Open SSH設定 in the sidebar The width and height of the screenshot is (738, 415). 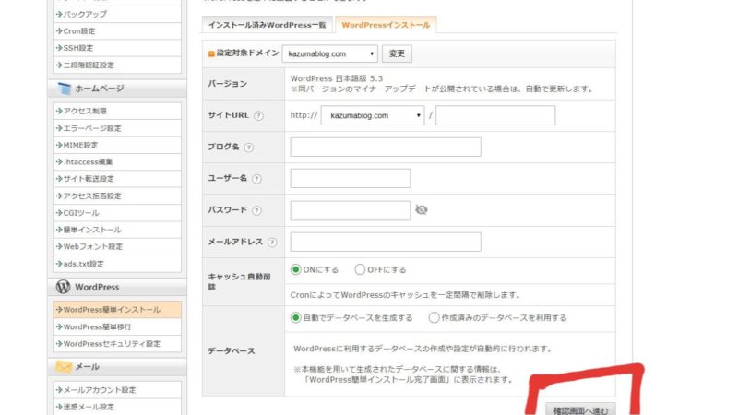click(x=117, y=48)
